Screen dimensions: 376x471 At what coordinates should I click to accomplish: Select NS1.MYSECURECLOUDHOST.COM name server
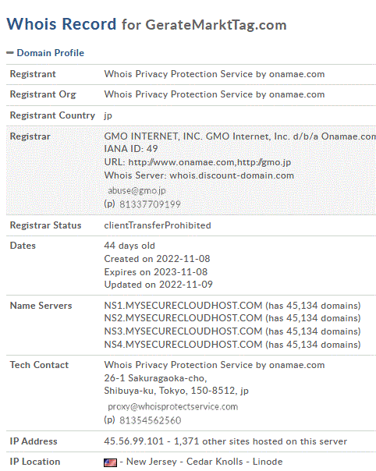(183, 306)
